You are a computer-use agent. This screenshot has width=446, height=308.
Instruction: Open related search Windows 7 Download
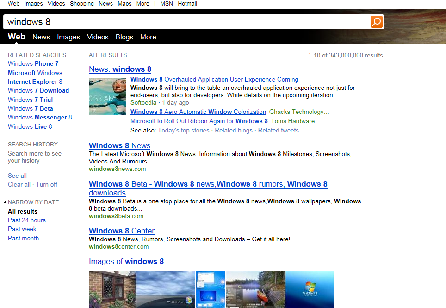click(38, 90)
